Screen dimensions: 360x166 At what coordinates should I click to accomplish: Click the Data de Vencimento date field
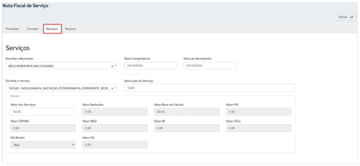210,65
